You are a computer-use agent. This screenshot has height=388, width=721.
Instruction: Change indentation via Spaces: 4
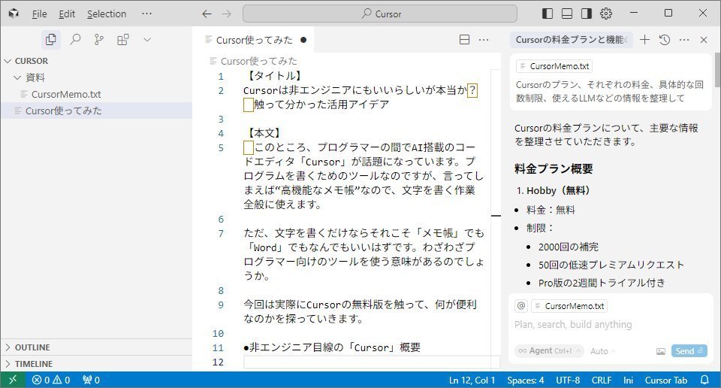(526, 380)
